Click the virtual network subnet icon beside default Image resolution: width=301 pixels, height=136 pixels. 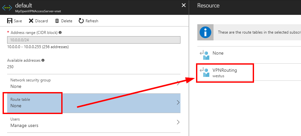pyautogui.click(x=7, y=8)
